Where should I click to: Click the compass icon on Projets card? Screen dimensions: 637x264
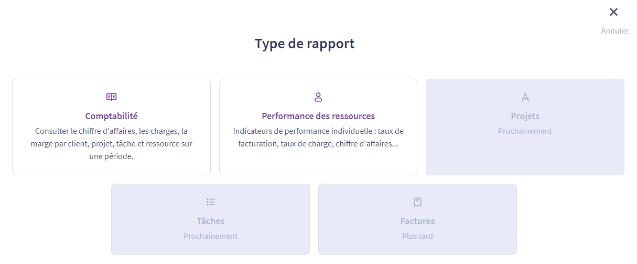525,97
